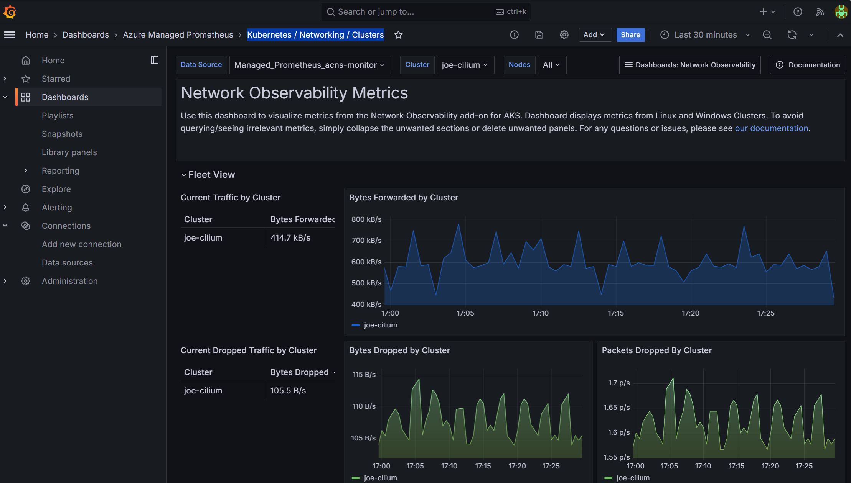Dock or undock the sidebar menu
The image size is (851, 483).
click(155, 60)
